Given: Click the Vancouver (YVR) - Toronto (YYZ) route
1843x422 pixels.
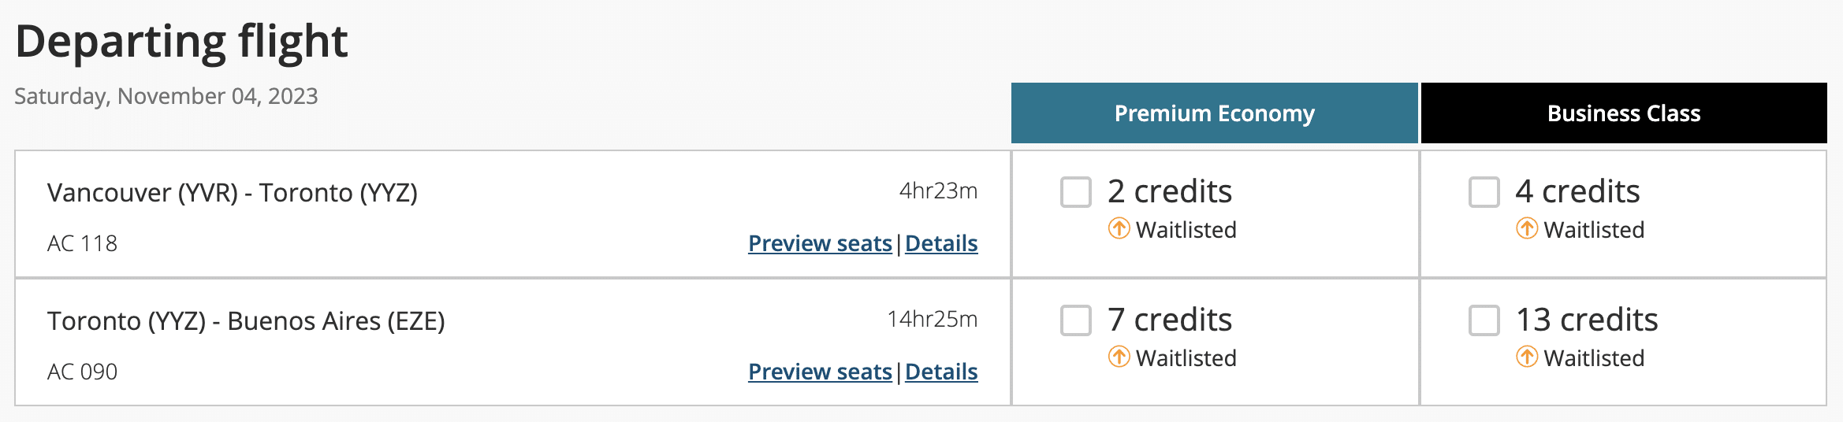Looking at the screenshot, I should 233,193.
